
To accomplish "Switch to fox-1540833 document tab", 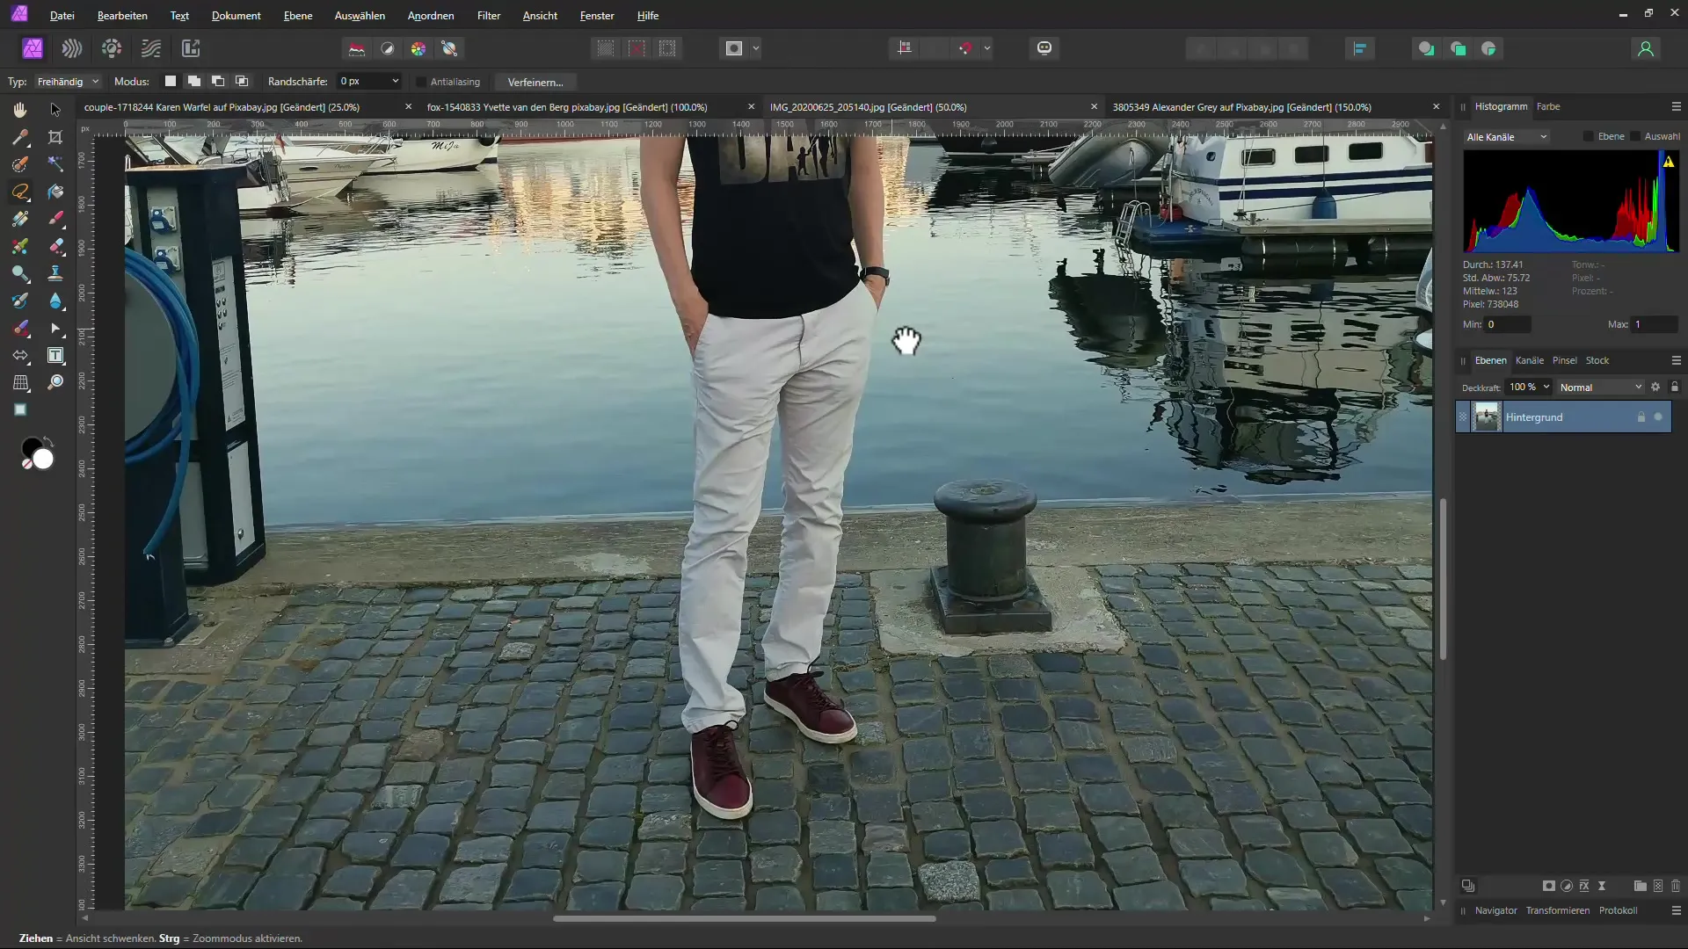I will (x=567, y=107).
